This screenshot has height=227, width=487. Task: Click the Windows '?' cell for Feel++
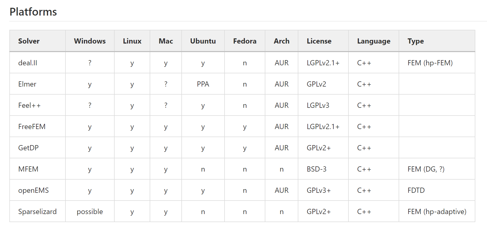coord(90,105)
